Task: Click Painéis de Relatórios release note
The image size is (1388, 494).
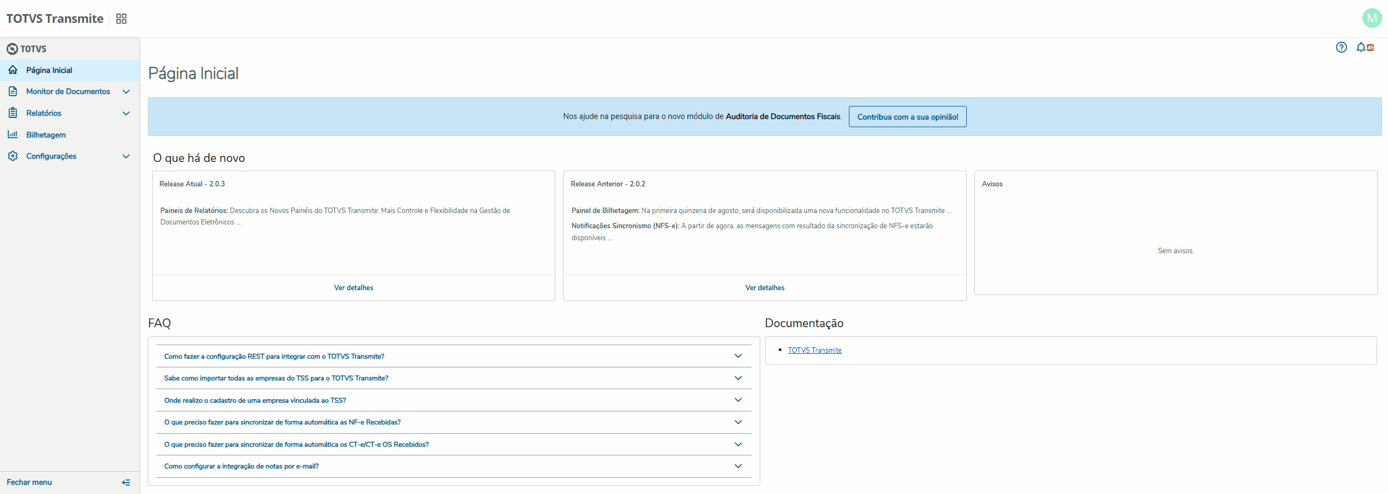Action: pyautogui.click(x=335, y=216)
